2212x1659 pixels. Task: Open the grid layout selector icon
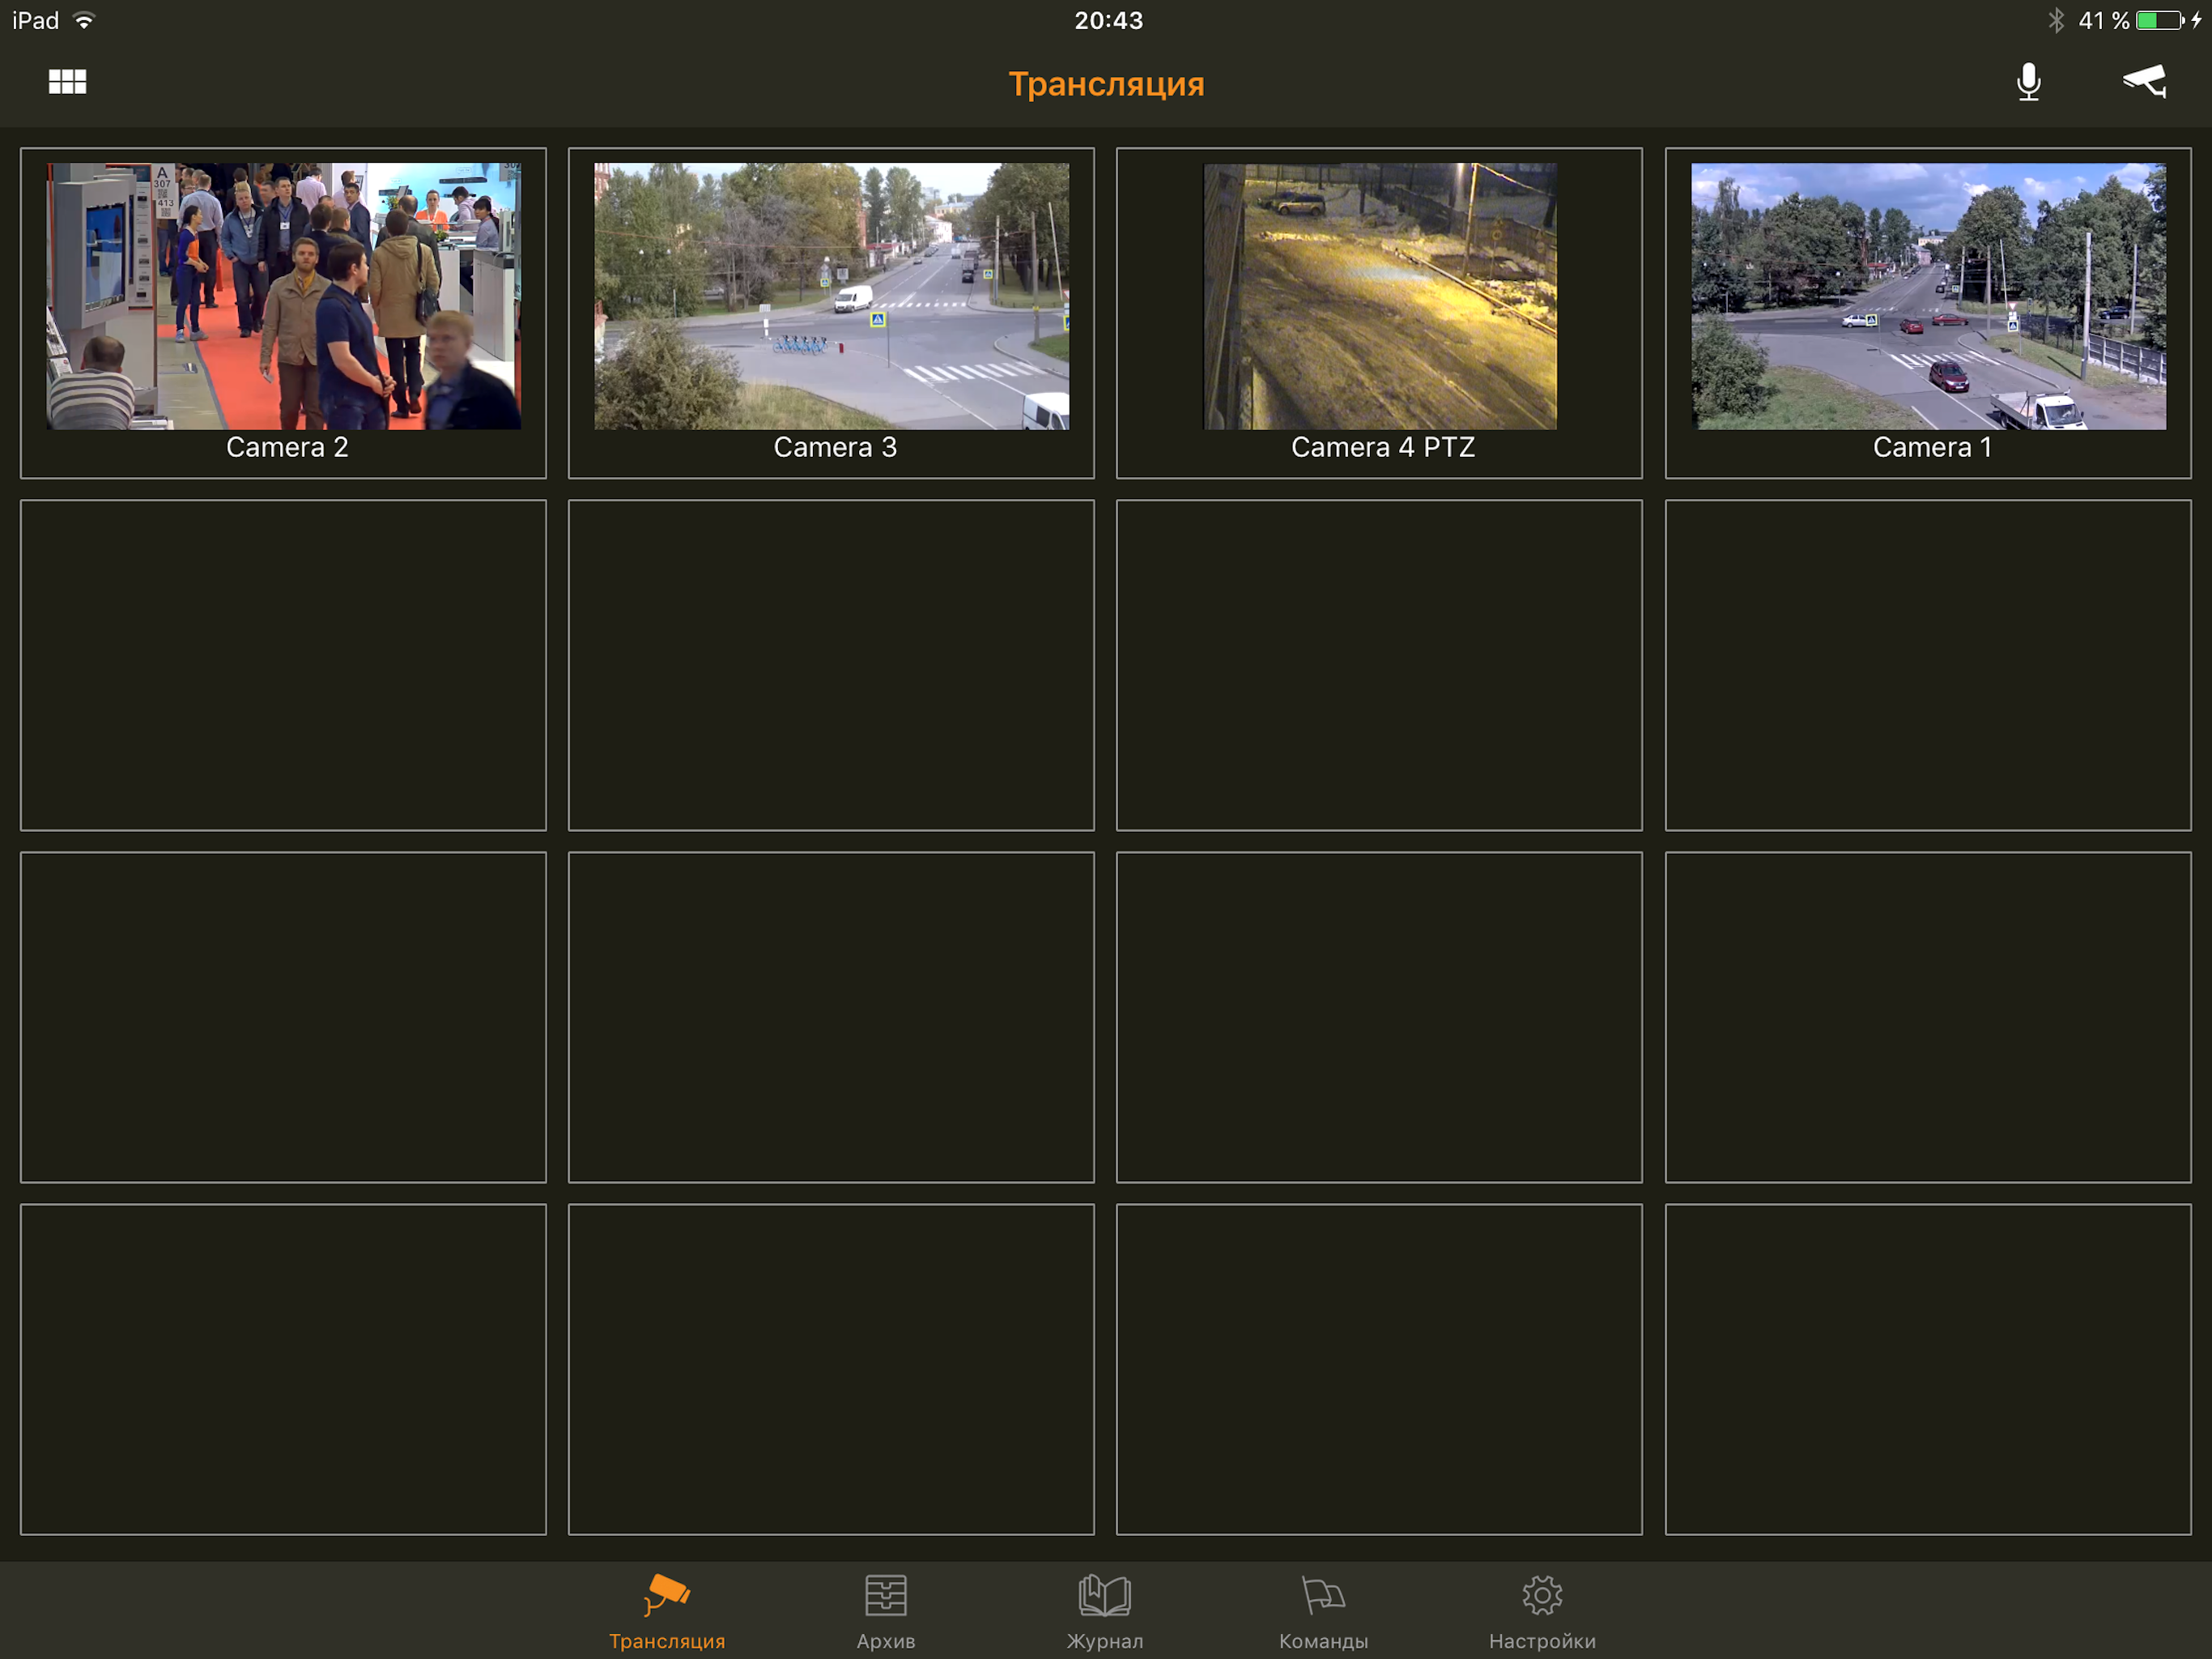tap(67, 82)
